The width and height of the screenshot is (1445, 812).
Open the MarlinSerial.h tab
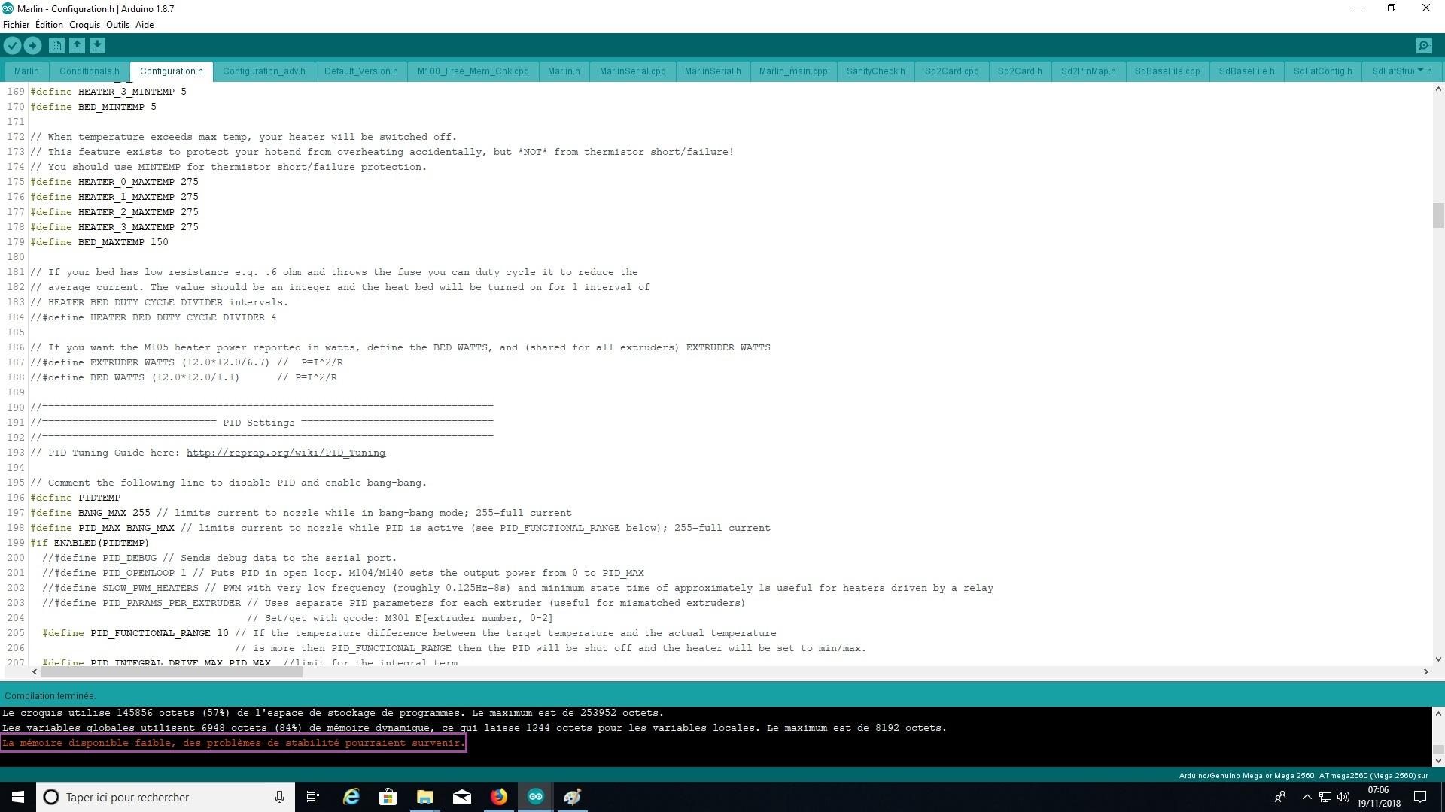(x=713, y=71)
